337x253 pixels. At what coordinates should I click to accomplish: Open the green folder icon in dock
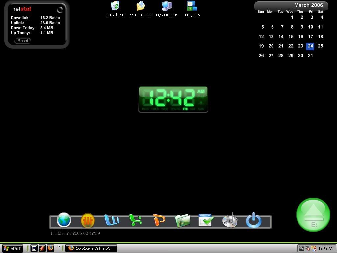(183, 220)
